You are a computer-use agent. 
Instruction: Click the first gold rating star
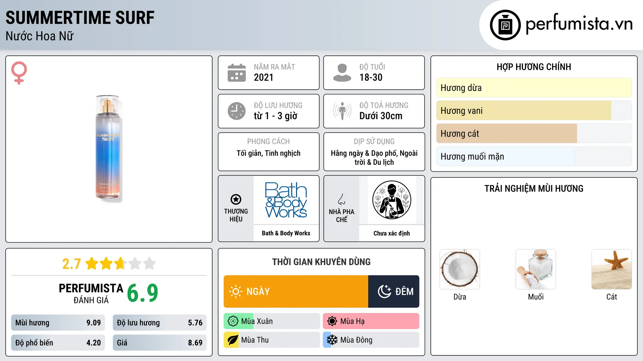click(92, 264)
